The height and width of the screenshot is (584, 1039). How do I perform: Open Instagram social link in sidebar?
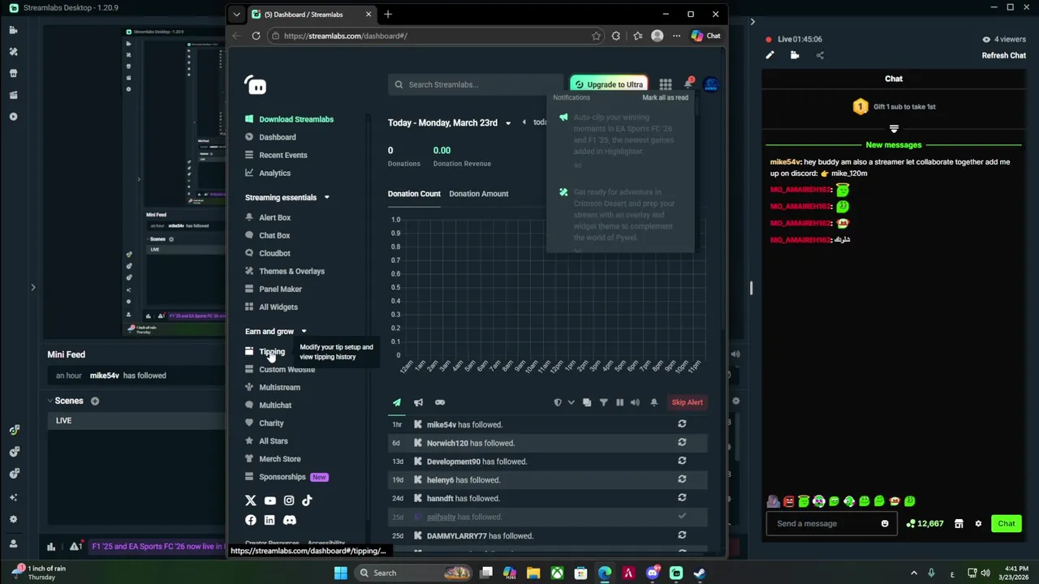coord(289,501)
